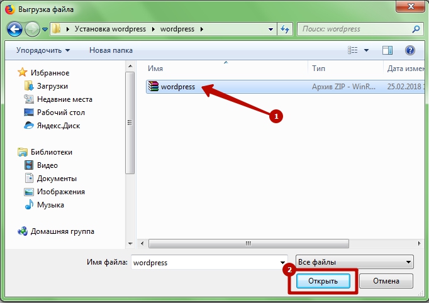Click the 'Видео' filmstrip icon
Image resolution: width=429 pixels, height=303 pixels.
click(29, 165)
